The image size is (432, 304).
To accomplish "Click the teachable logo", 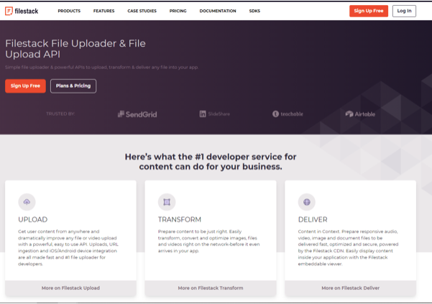I will coord(288,114).
